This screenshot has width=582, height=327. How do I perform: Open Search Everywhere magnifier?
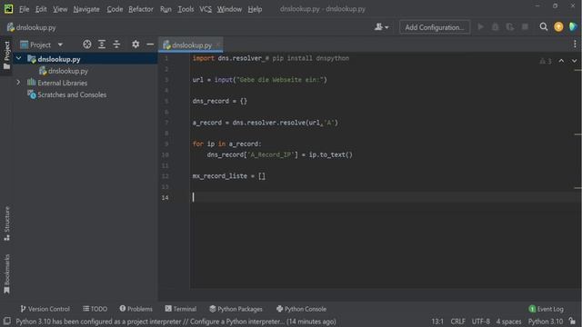tap(544, 26)
